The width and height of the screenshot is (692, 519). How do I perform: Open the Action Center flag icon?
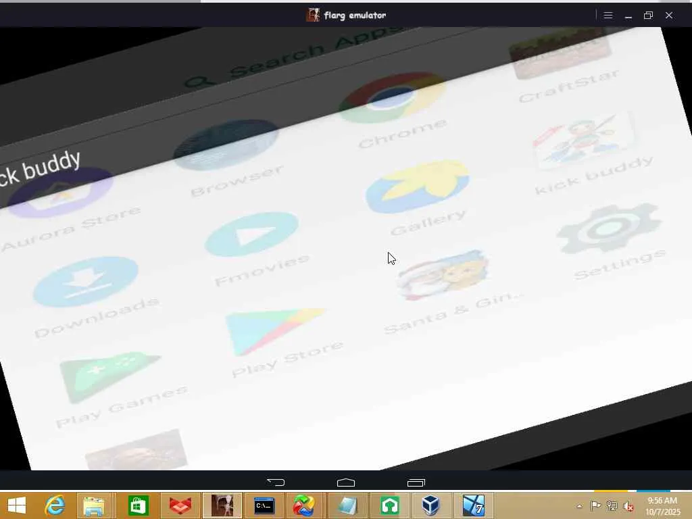coord(595,505)
